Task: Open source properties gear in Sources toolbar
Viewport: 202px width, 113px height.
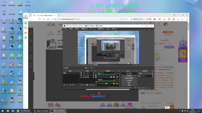Action: point(87,85)
